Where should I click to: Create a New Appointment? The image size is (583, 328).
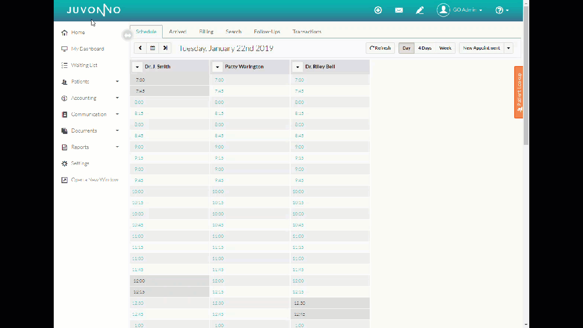pos(481,48)
